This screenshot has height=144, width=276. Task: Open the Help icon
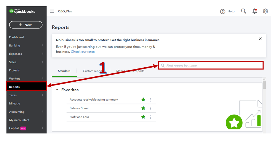[223, 11]
